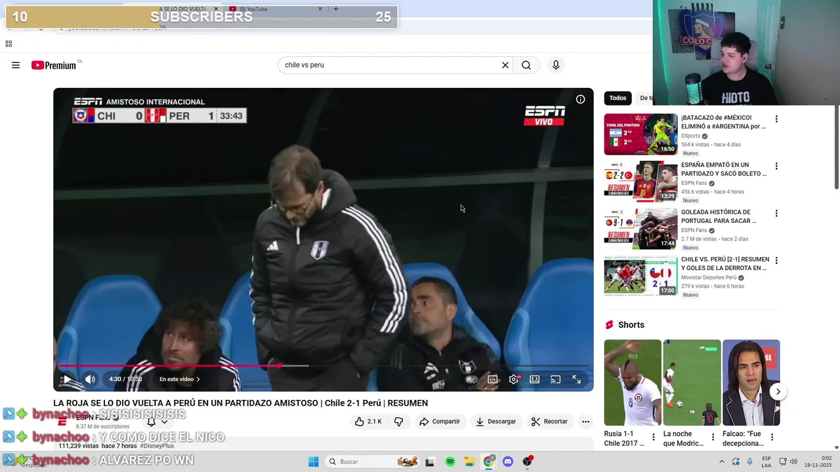This screenshot has height=472, width=840.
Task: Enter full screen mode
Action: tap(577, 379)
